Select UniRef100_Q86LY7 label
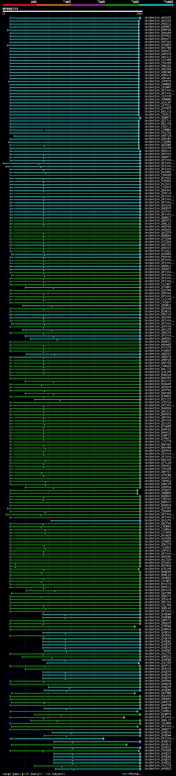 coord(158,720)
